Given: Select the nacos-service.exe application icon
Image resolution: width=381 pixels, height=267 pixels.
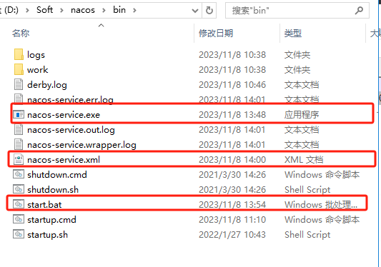Looking at the screenshot, I should 19,114.
